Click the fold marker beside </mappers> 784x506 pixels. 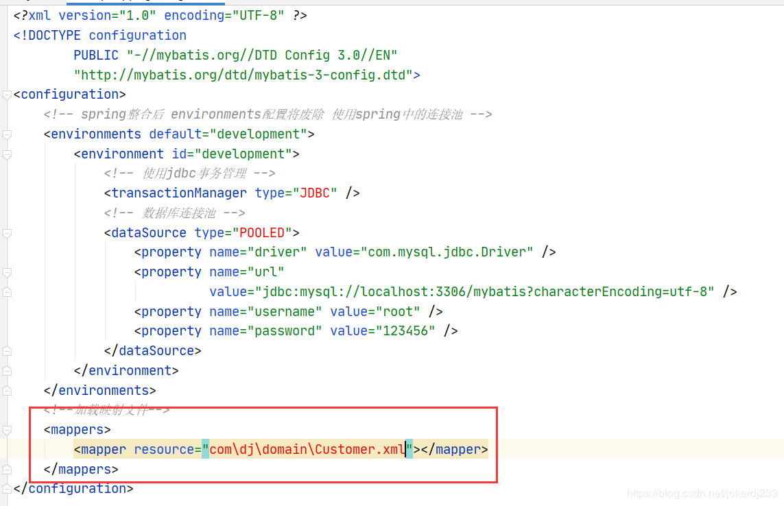7,470
